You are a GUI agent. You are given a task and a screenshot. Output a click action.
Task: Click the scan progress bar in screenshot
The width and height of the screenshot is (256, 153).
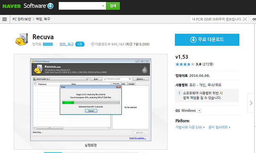[x=91, y=102]
